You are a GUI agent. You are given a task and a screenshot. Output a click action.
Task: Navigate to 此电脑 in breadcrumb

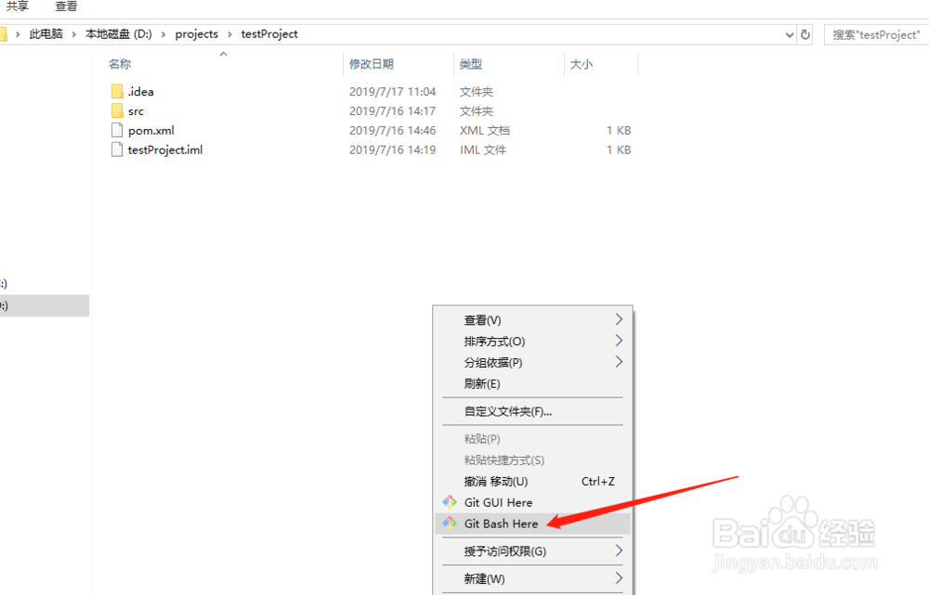(x=46, y=34)
